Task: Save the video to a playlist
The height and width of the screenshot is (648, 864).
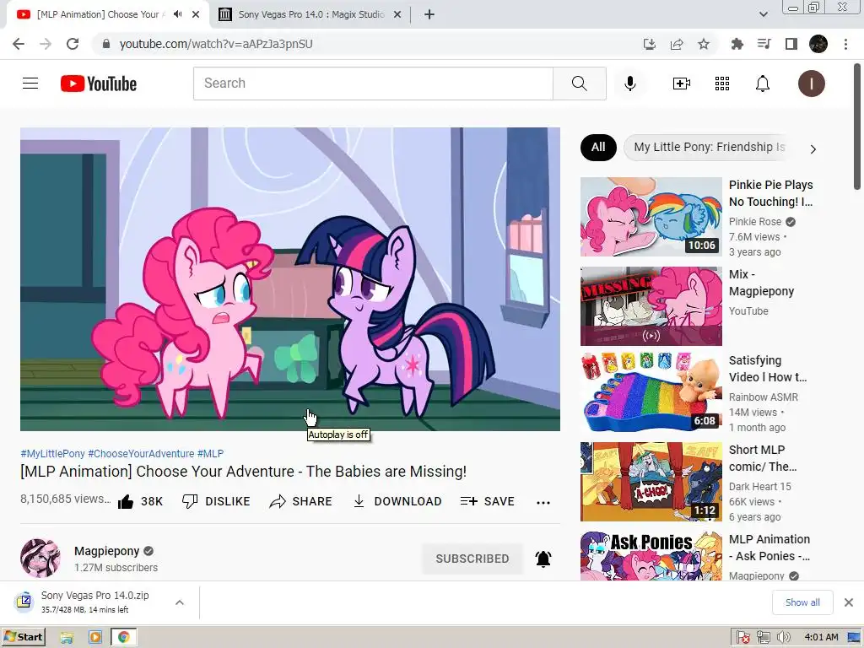Action: pyautogui.click(x=487, y=501)
